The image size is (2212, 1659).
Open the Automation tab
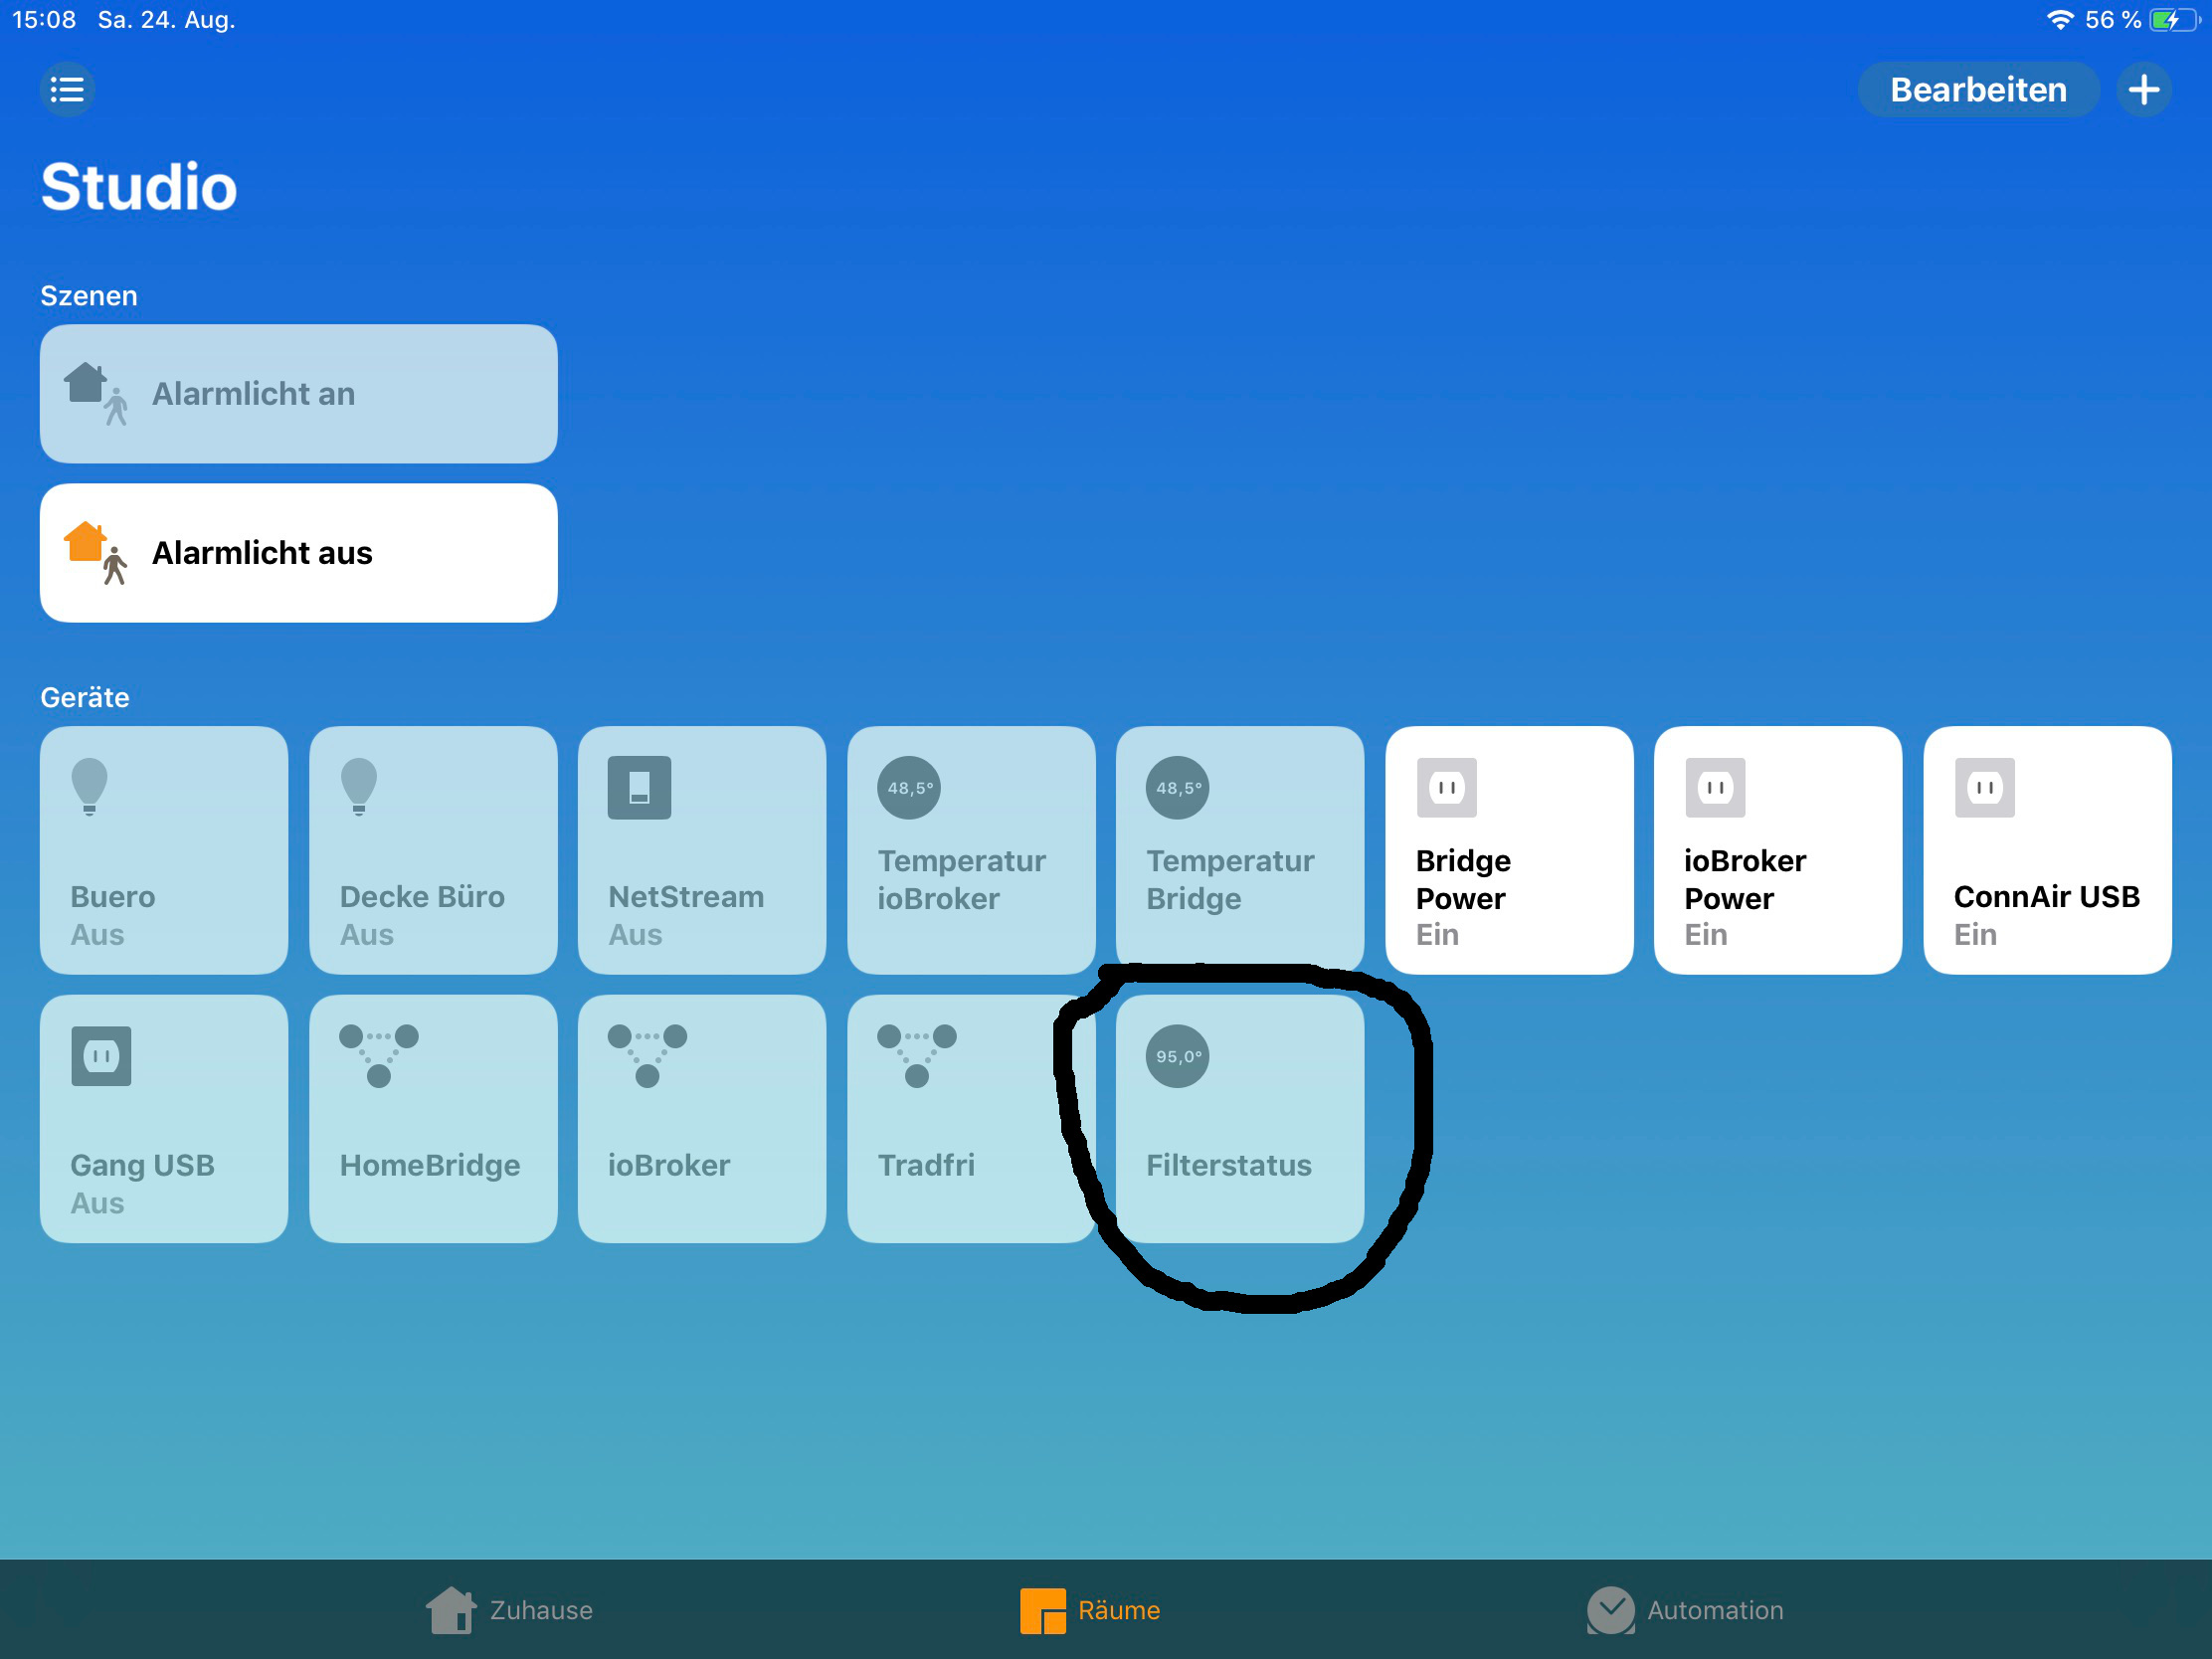tap(1685, 1610)
